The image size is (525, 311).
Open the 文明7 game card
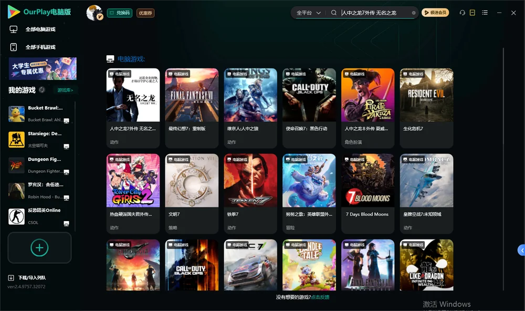coord(192,193)
